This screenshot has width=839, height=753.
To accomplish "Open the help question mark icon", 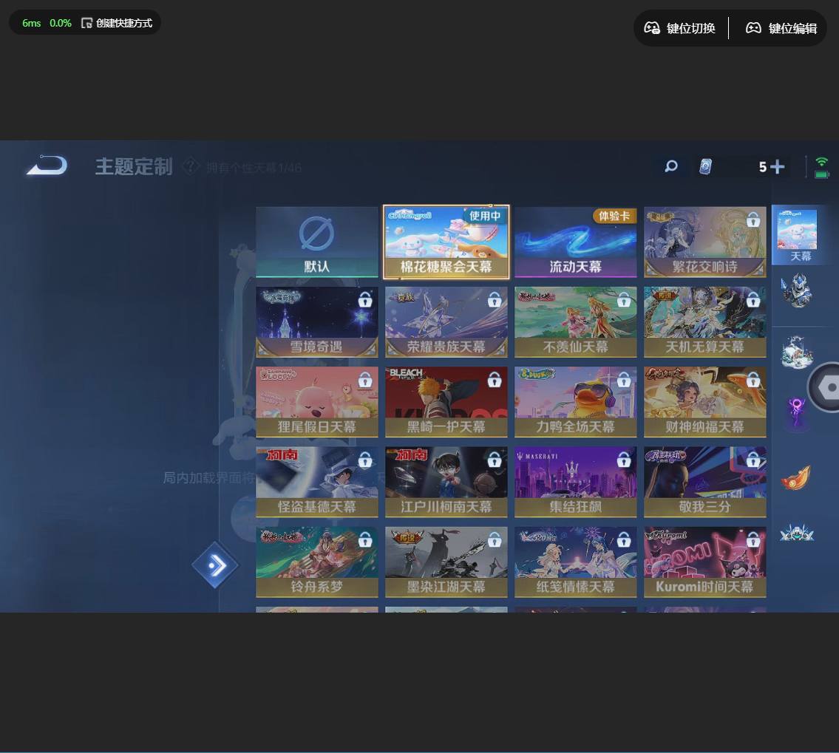I will coord(191,167).
